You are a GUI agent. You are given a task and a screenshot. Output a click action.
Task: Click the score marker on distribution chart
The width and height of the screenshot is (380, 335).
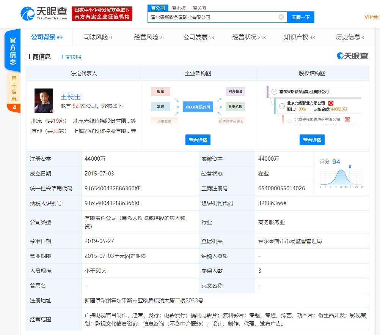[x=350, y=166]
